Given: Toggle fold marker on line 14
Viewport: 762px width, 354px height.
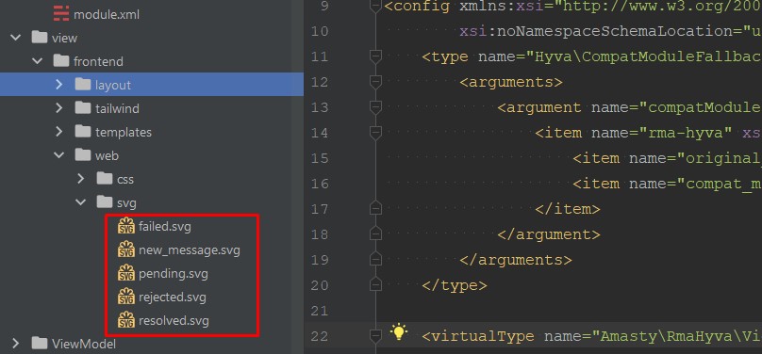Looking at the screenshot, I should 375,133.
